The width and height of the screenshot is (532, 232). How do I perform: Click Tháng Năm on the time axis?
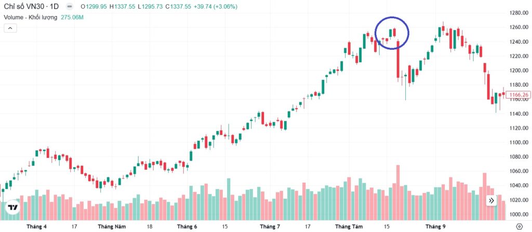pyautogui.click(x=112, y=227)
